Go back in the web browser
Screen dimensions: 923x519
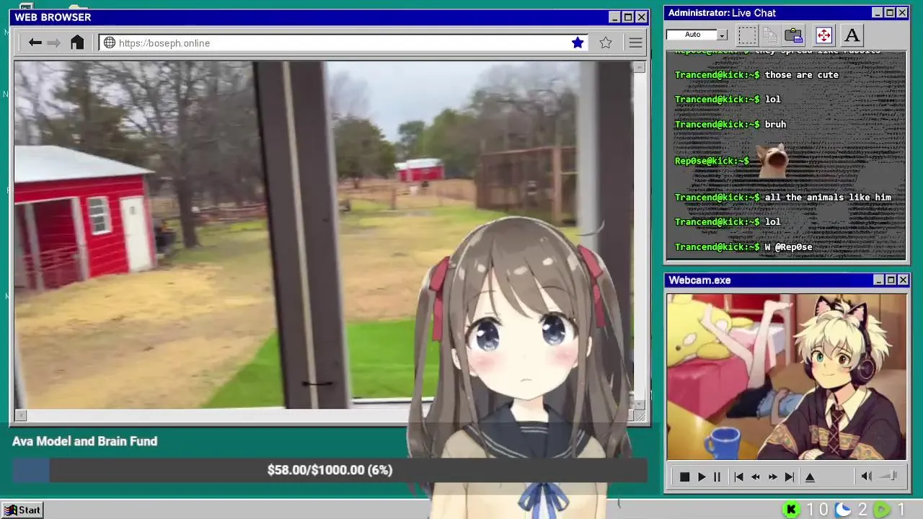35,43
